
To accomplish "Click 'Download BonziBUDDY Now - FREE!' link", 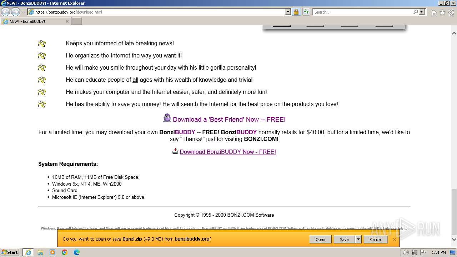I will [228, 152].
